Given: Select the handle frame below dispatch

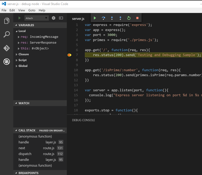Looking at the screenshot, I should 40,160.
